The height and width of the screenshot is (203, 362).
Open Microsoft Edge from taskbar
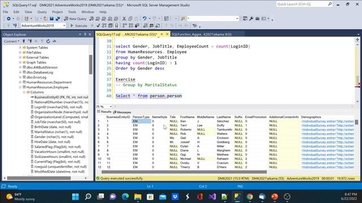126,197
